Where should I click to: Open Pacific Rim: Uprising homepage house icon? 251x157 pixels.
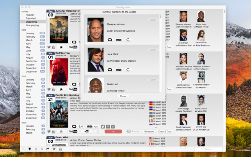[61, 131]
